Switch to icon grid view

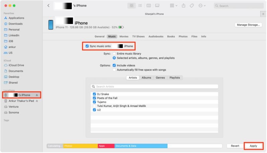131,6
